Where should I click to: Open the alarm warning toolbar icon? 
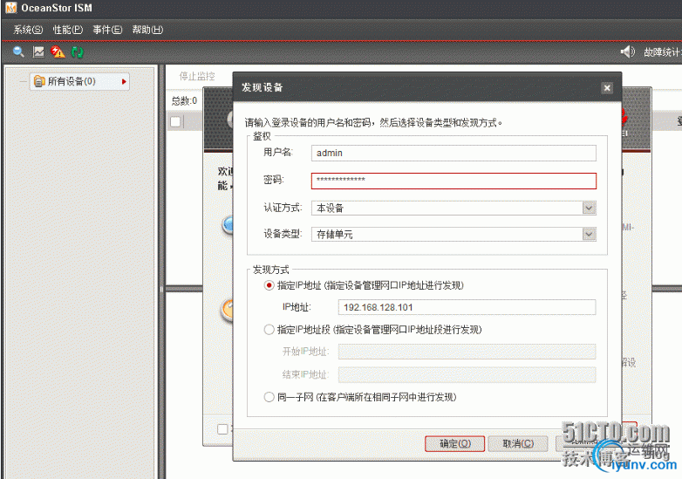[x=58, y=51]
